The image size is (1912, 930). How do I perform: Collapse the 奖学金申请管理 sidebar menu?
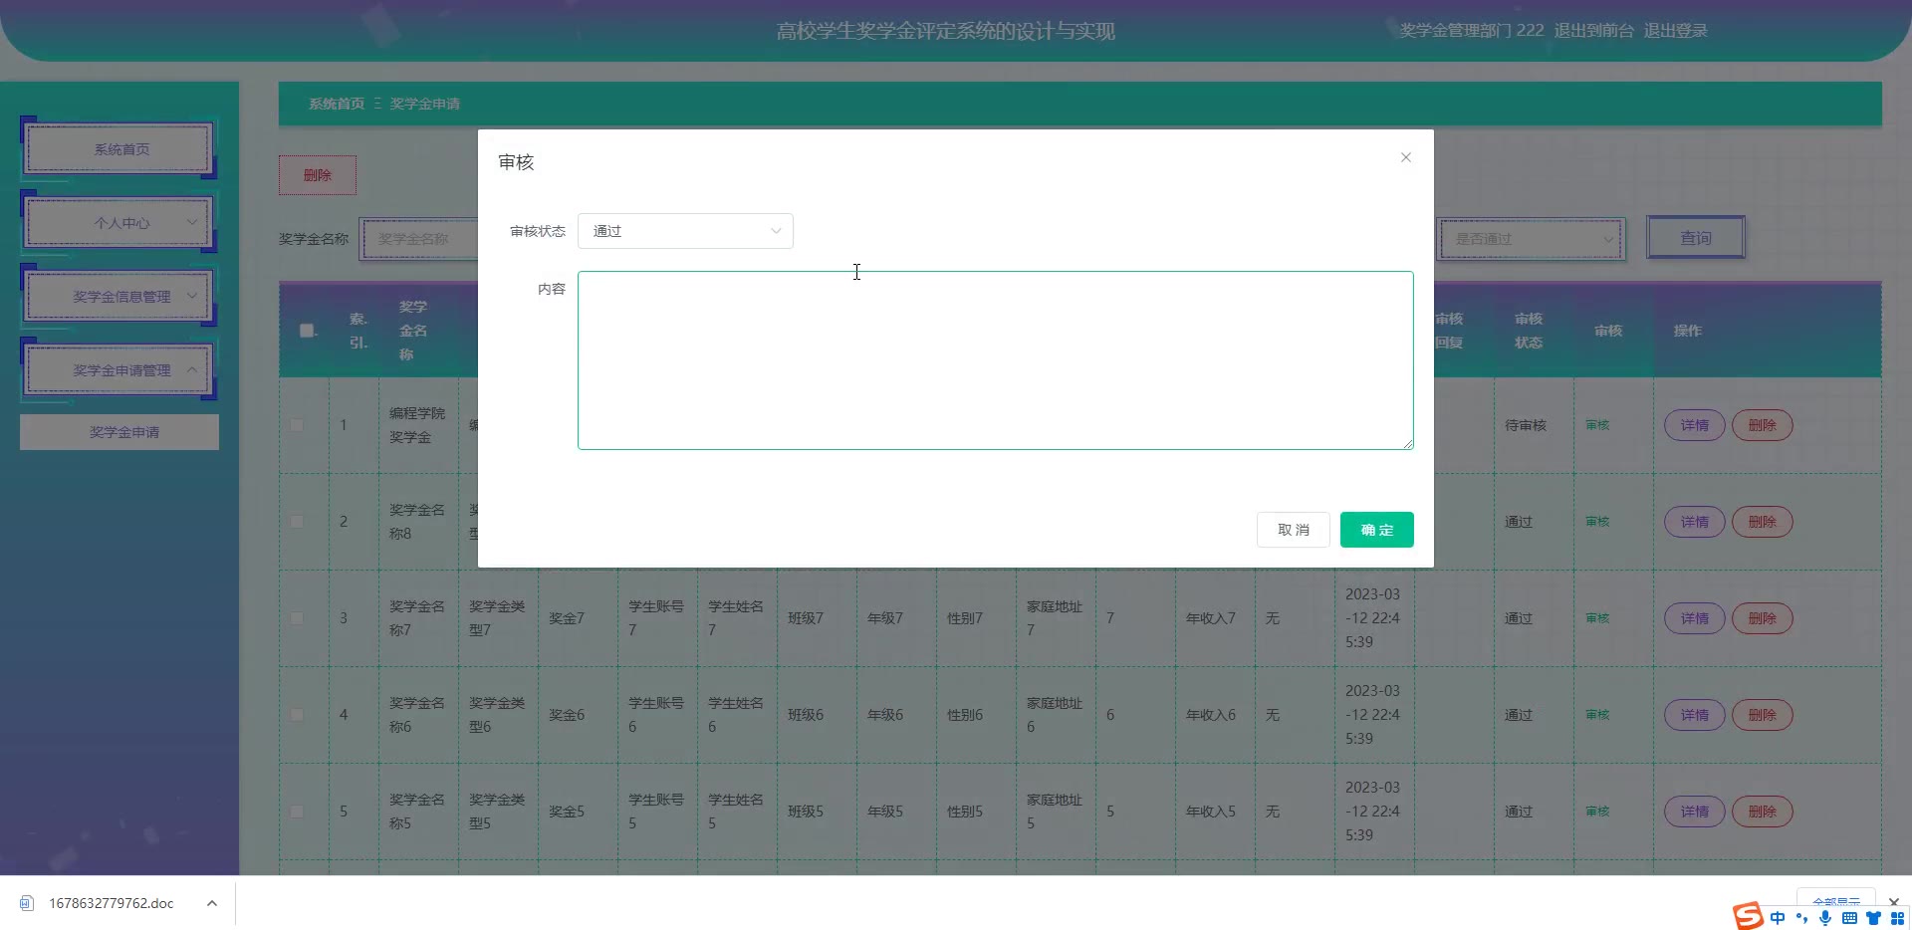(x=119, y=370)
